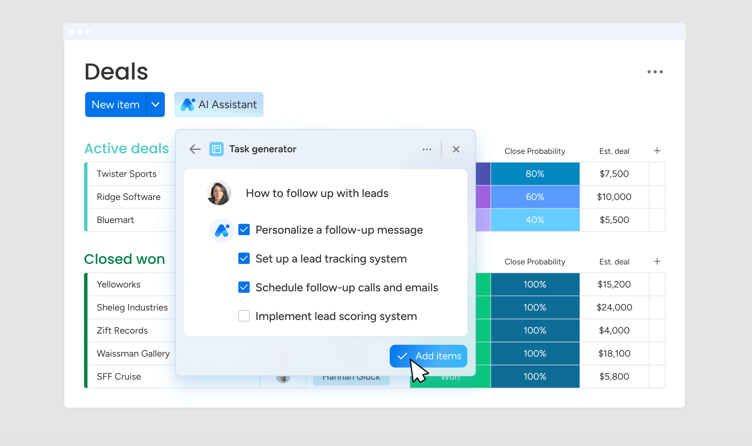
Task: Expand the New item dropdown arrow
Action: pyautogui.click(x=156, y=105)
